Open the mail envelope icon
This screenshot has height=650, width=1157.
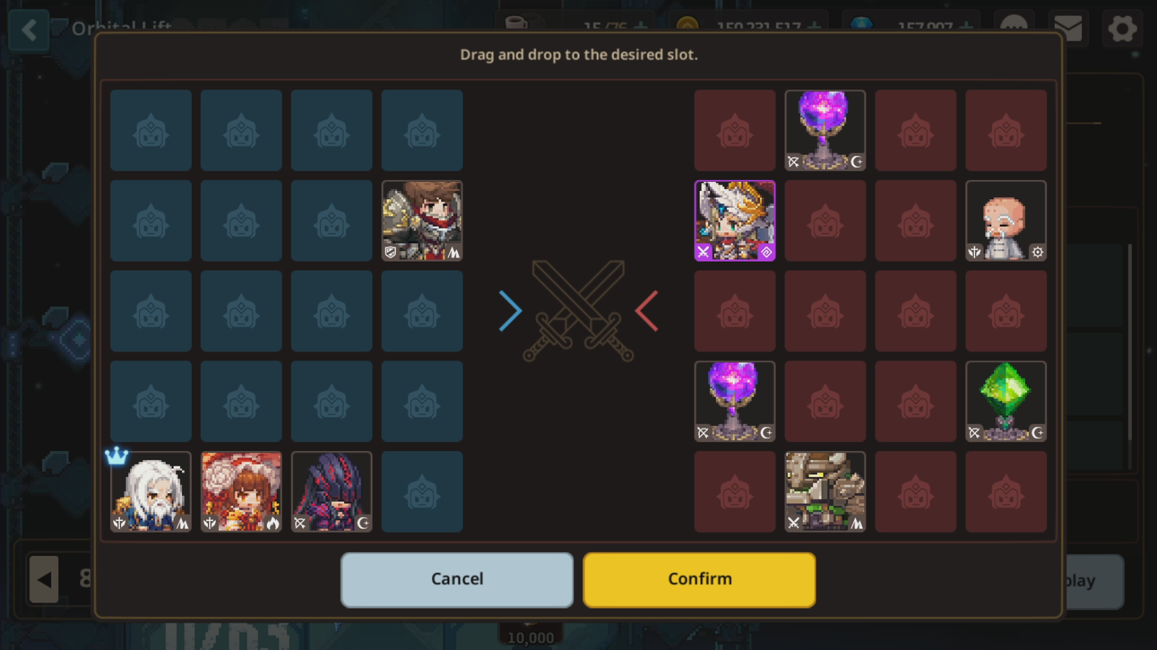pyautogui.click(x=1068, y=28)
